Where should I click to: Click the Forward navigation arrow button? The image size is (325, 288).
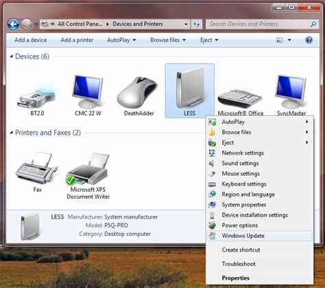[27, 24]
